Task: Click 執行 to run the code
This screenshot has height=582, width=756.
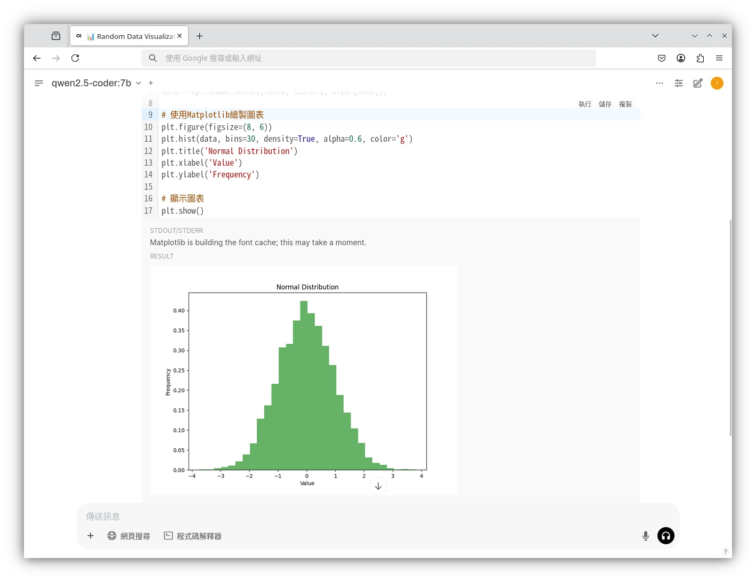Action: 585,104
